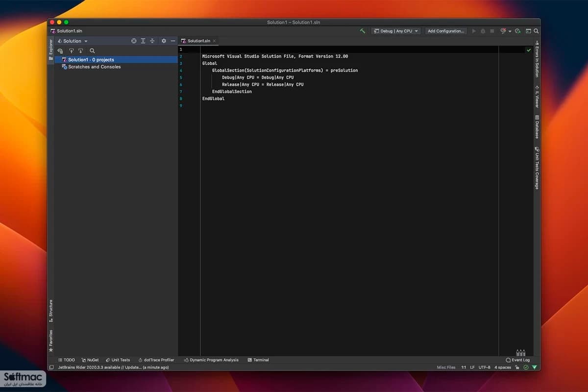Click the LF line separator indicator
The image size is (588, 392).
472,367
